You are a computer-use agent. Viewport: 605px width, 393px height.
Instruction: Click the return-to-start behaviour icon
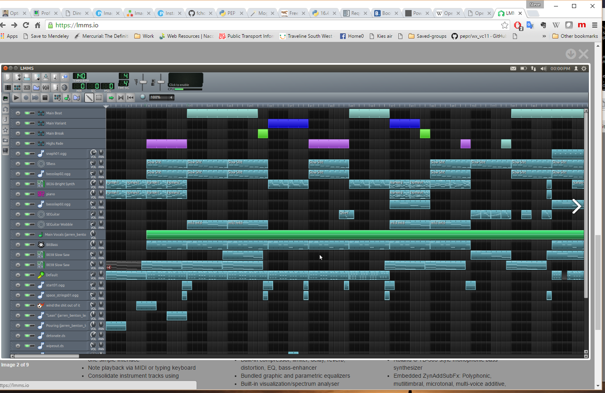[130, 98]
